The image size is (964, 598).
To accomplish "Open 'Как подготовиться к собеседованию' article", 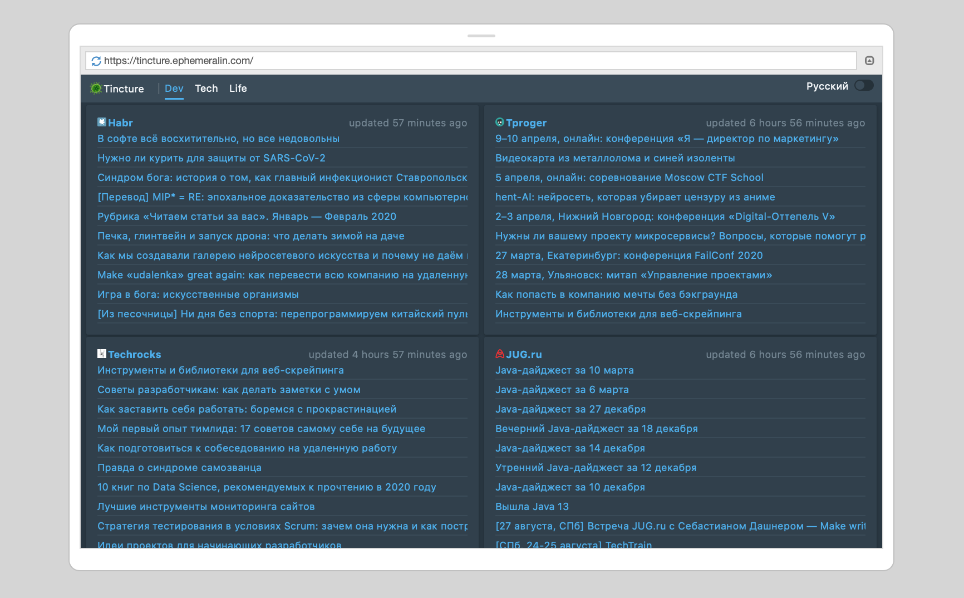I will (247, 448).
